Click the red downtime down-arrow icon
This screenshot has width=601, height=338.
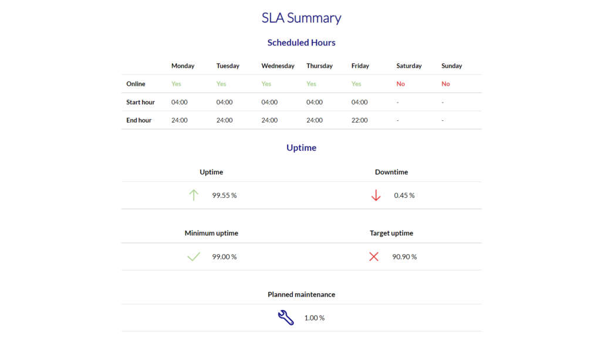pos(376,195)
